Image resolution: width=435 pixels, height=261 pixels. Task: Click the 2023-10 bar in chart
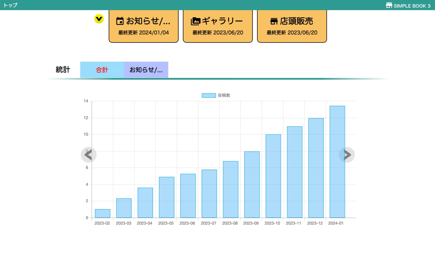tap(273, 176)
